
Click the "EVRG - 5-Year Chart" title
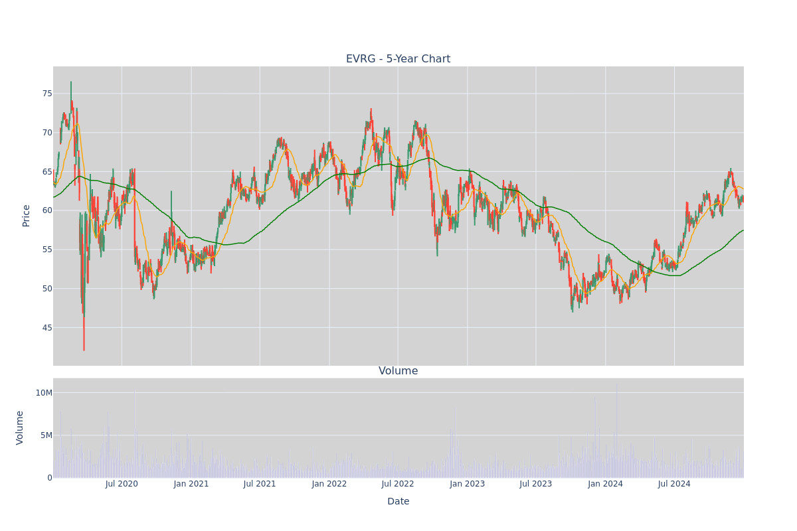point(398,59)
